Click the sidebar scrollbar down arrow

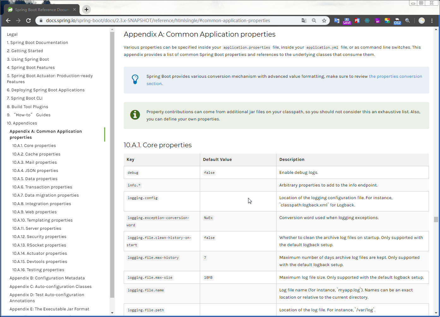pyautogui.click(x=112, y=313)
